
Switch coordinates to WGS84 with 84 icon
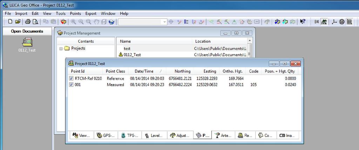tap(317, 22)
